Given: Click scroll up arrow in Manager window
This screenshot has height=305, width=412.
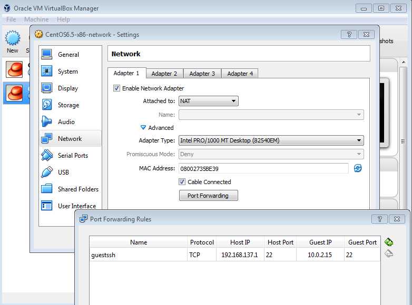Looking at the screenshot, I should [x=404, y=62].
